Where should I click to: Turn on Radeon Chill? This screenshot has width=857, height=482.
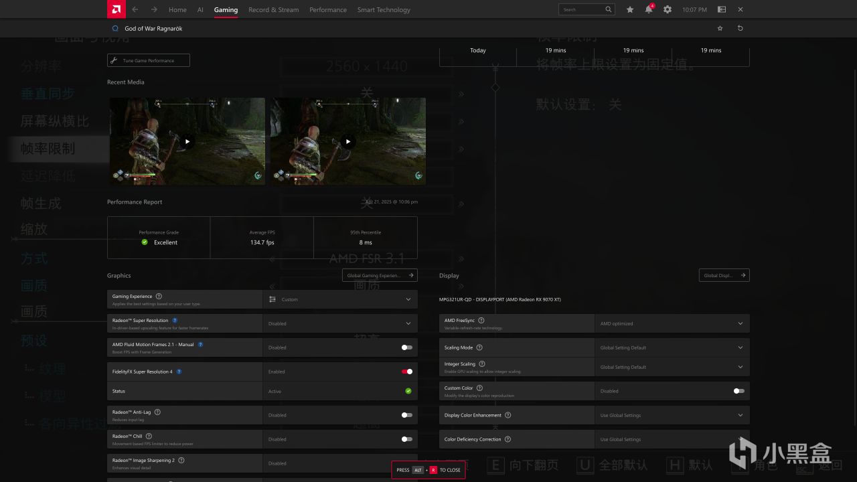point(406,439)
